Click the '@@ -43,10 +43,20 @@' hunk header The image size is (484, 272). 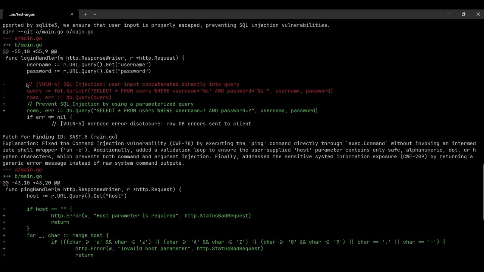(x=31, y=183)
